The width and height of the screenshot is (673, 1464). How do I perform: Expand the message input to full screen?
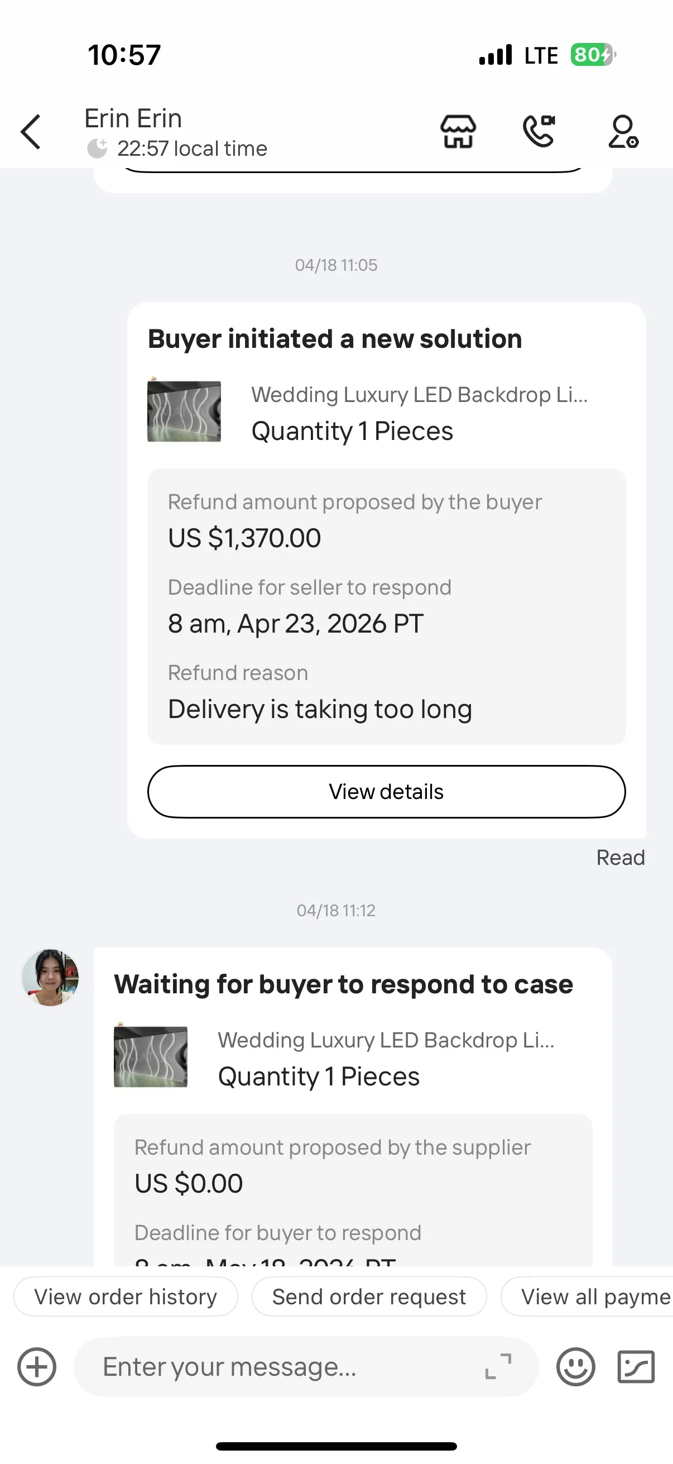pos(498,1366)
